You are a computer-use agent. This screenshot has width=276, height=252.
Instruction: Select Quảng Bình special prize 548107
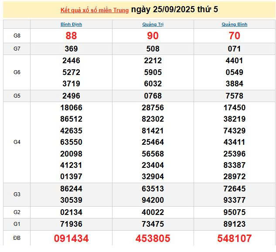(235, 238)
